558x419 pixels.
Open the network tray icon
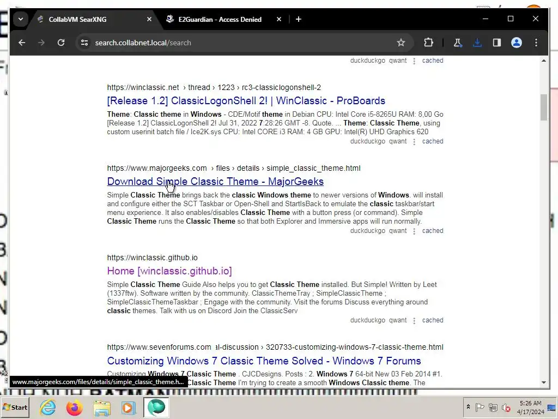[x=493, y=407]
